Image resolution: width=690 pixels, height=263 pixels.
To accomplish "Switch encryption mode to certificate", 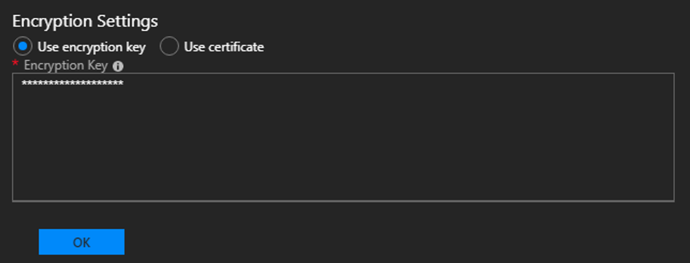I will click(169, 46).
